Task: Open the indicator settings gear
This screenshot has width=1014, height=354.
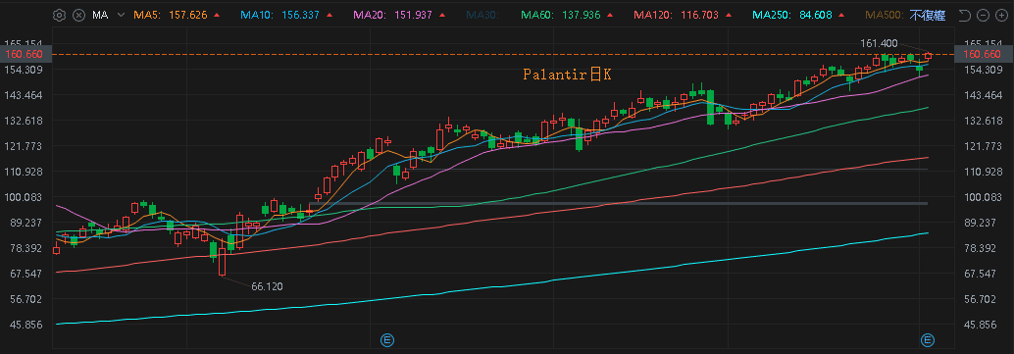Action: click(x=60, y=15)
